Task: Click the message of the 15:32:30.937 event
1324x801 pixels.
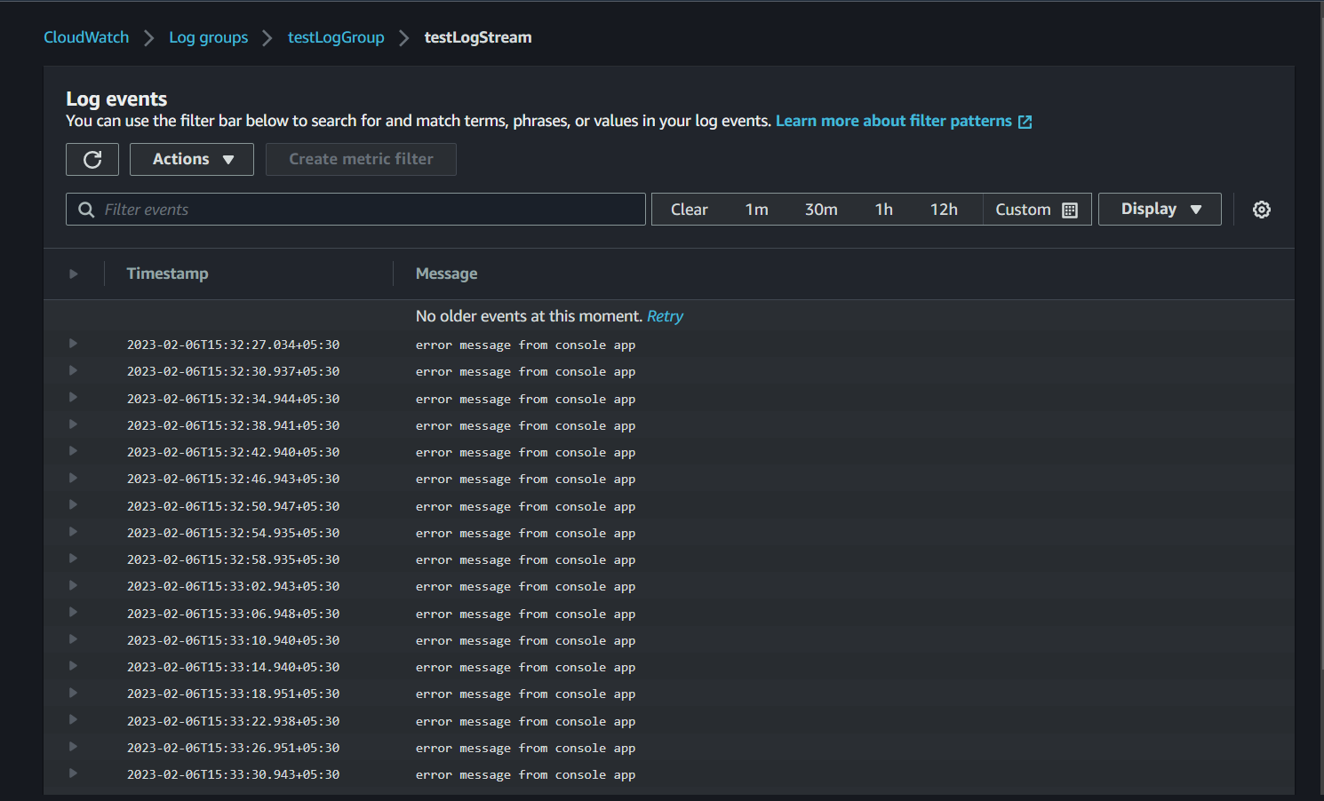Action: [525, 372]
